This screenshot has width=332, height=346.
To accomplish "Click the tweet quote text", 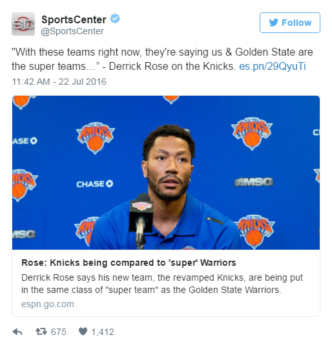I will point(162,59).
